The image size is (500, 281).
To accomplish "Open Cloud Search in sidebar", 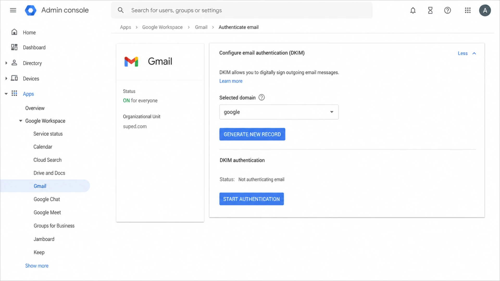I will point(47,160).
